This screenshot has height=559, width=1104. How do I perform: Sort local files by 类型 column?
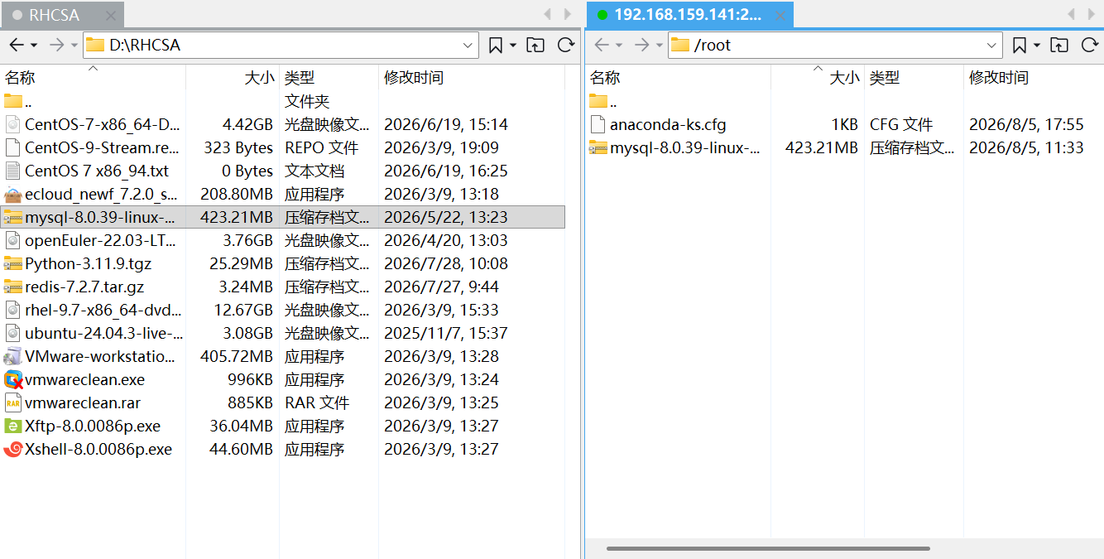(x=329, y=78)
